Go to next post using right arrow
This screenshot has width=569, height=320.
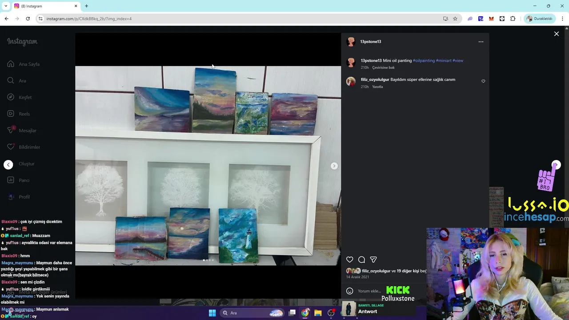[x=556, y=165]
